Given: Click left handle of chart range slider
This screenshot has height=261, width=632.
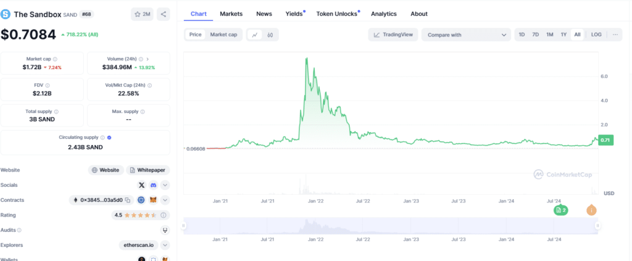Looking at the screenshot, I should point(183,226).
